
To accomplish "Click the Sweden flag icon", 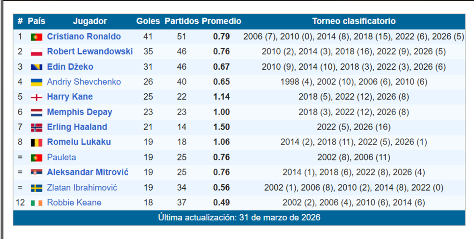I will pyautogui.click(x=37, y=188).
